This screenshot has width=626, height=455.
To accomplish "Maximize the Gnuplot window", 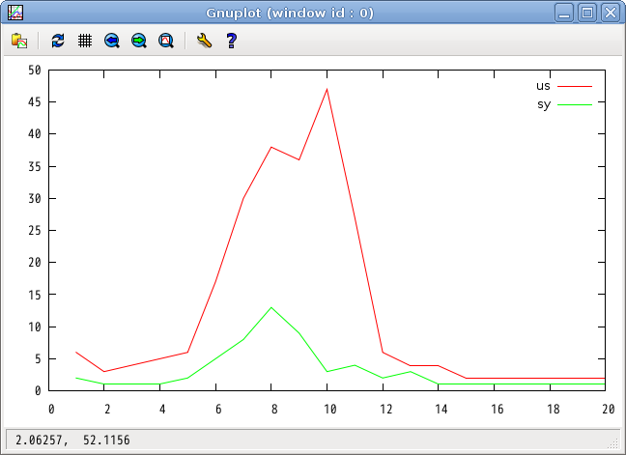I will pos(587,13).
